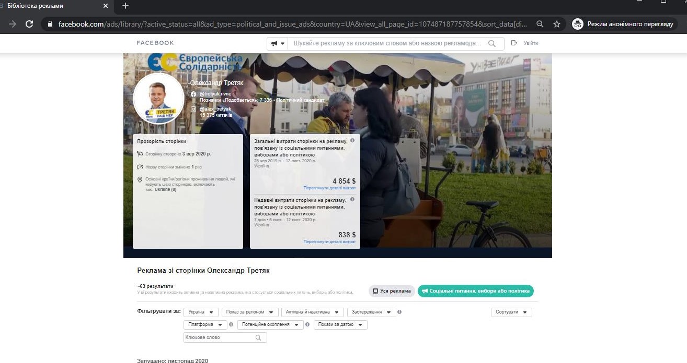Switch to Уся реклама view

click(x=392, y=291)
